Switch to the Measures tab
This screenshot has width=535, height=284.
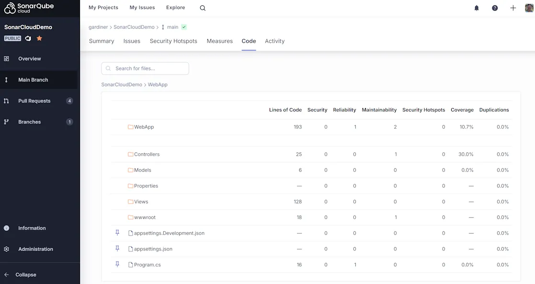coord(219,41)
